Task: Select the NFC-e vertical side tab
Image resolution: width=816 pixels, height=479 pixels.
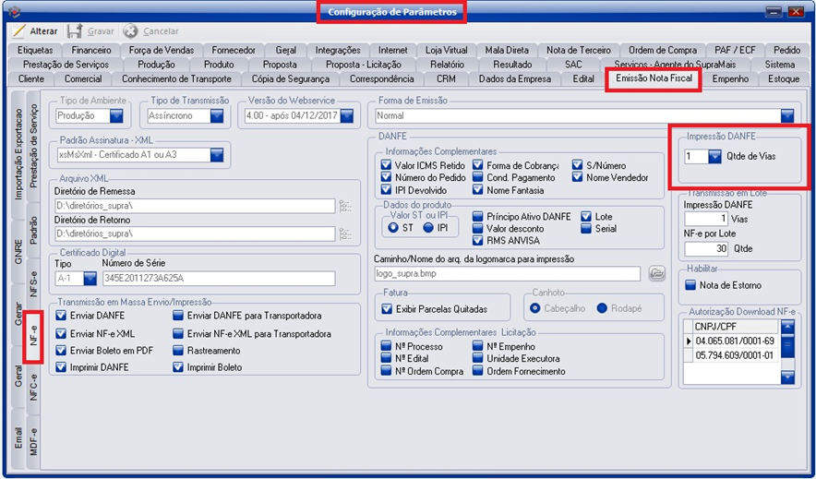Action: [x=33, y=387]
